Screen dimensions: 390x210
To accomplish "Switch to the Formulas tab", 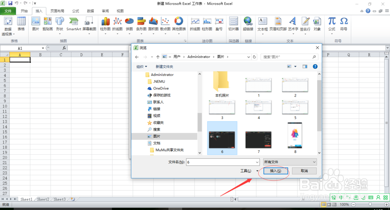I will point(76,11).
